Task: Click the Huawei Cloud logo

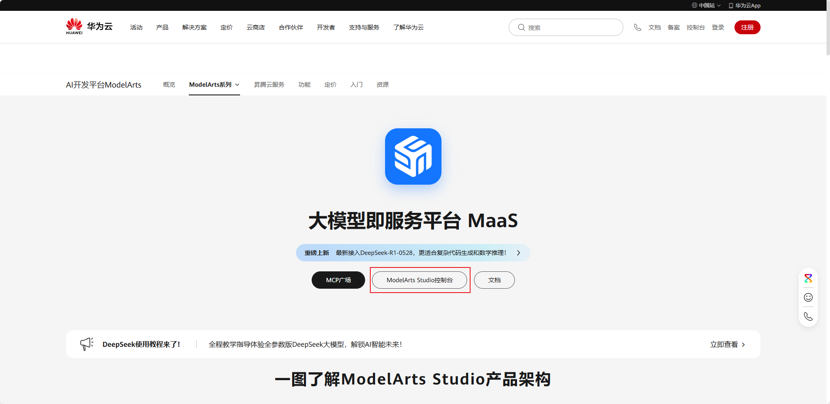Action: 89,26
